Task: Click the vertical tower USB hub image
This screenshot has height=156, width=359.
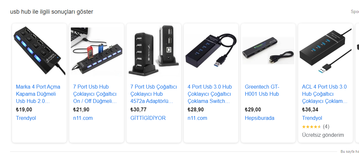Action: tap(153, 50)
